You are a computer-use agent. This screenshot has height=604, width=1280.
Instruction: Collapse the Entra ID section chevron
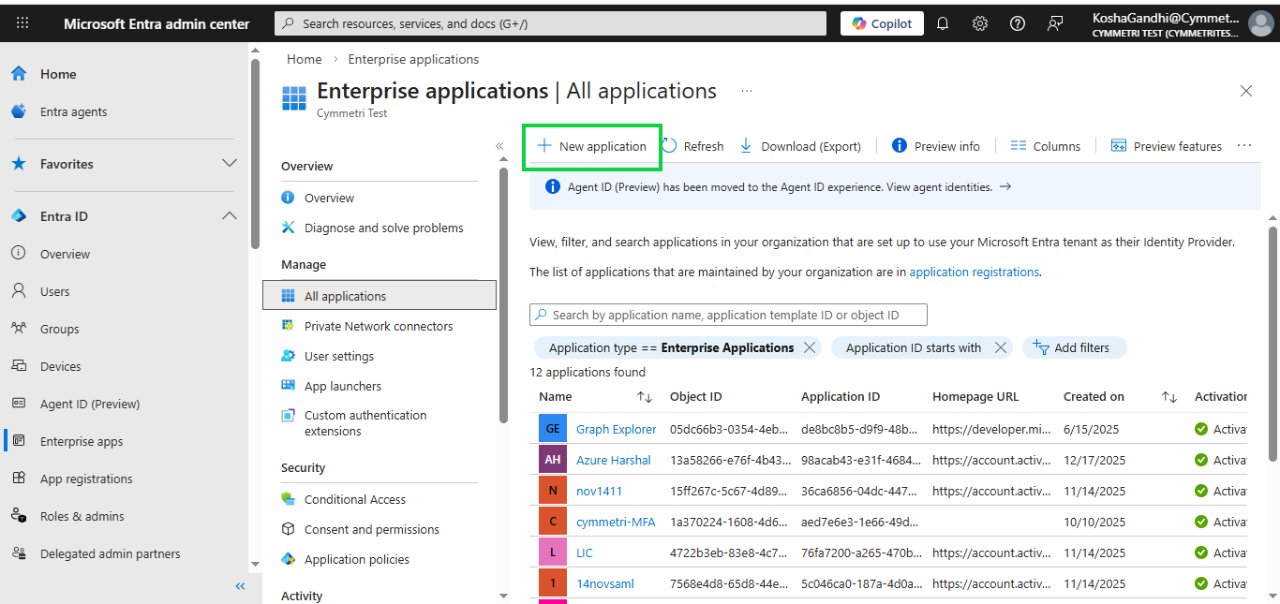click(229, 216)
